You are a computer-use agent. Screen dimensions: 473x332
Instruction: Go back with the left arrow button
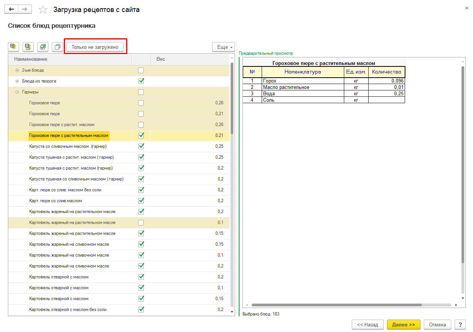pyautogui.click(x=11, y=9)
